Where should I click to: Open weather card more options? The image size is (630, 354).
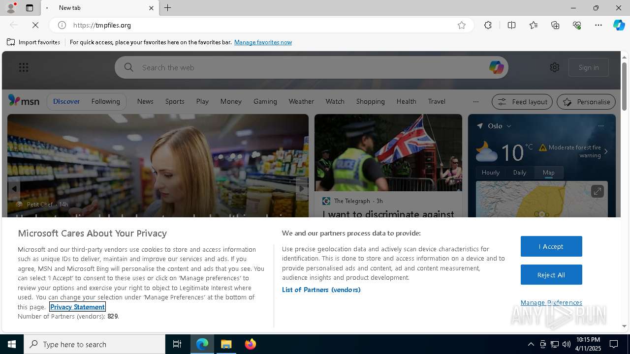click(601, 126)
